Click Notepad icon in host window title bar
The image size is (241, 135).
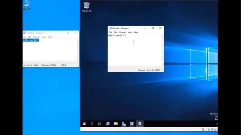click(x=24, y=33)
